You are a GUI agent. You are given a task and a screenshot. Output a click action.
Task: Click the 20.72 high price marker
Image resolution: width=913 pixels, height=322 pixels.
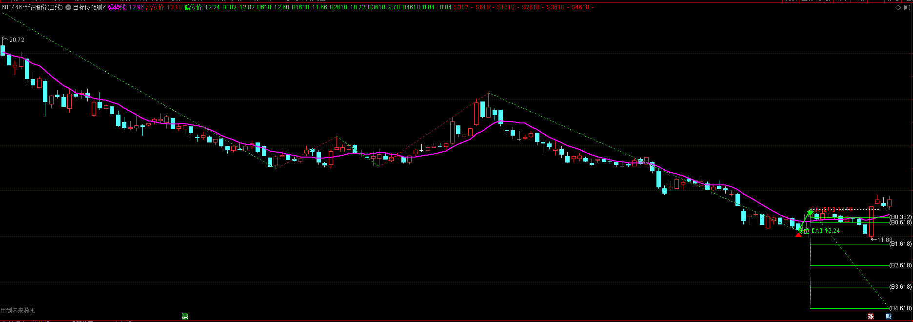pyautogui.click(x=17, y=40)
